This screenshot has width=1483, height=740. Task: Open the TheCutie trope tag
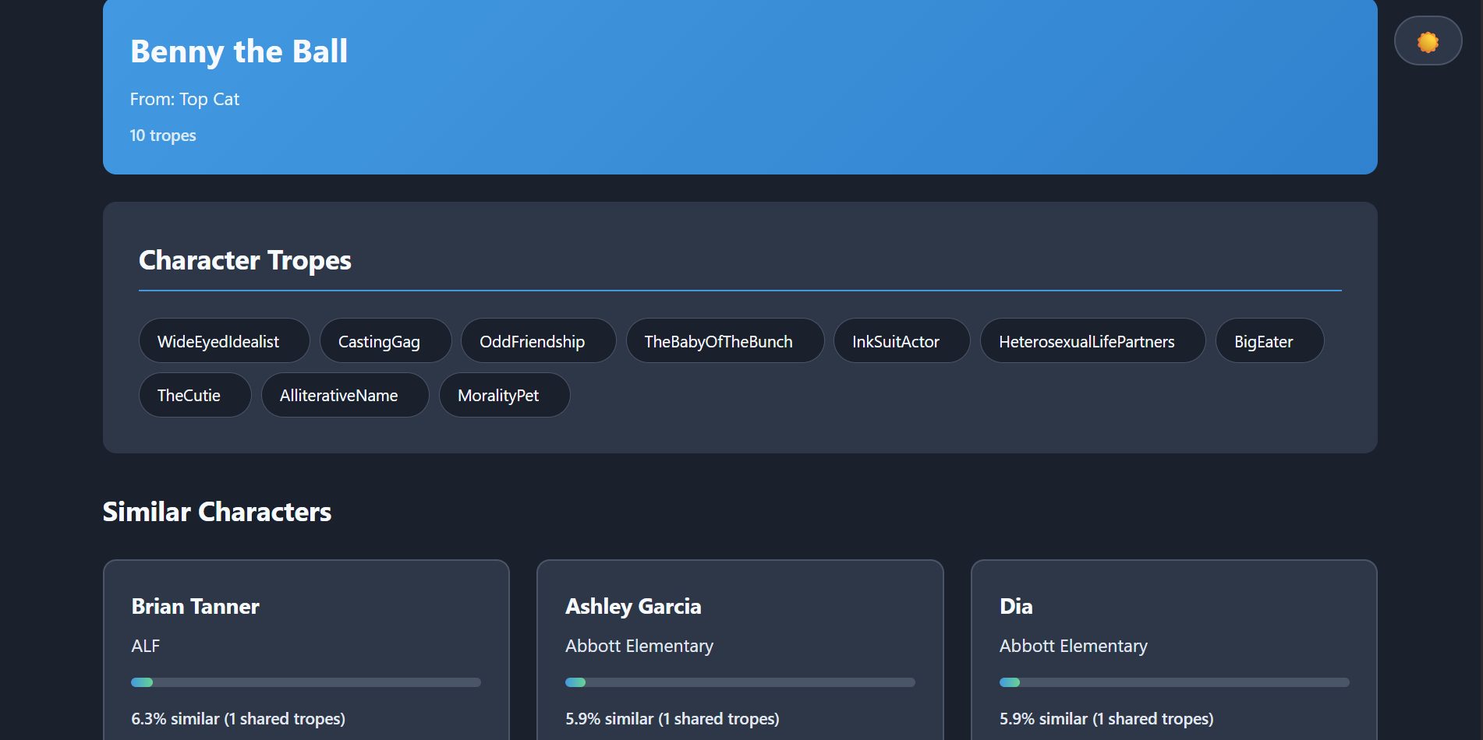(x=195, y=395)
